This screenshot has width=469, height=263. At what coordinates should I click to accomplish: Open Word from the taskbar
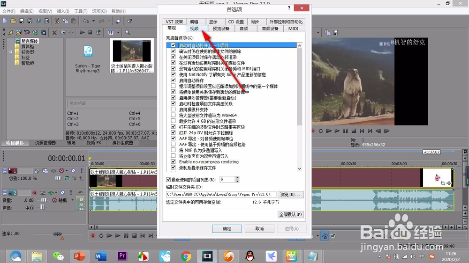(x=101, y=256)
